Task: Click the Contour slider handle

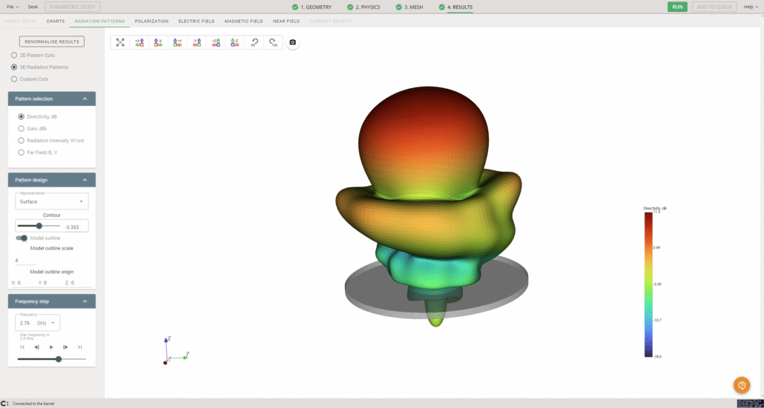Action: point(39,226)
